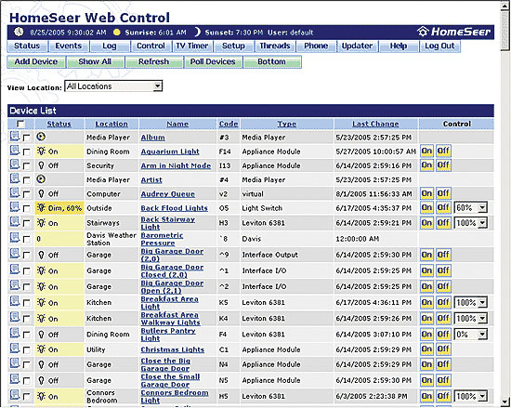
Task: Click the scrollbar up arrow
Action: click(505, 7)
